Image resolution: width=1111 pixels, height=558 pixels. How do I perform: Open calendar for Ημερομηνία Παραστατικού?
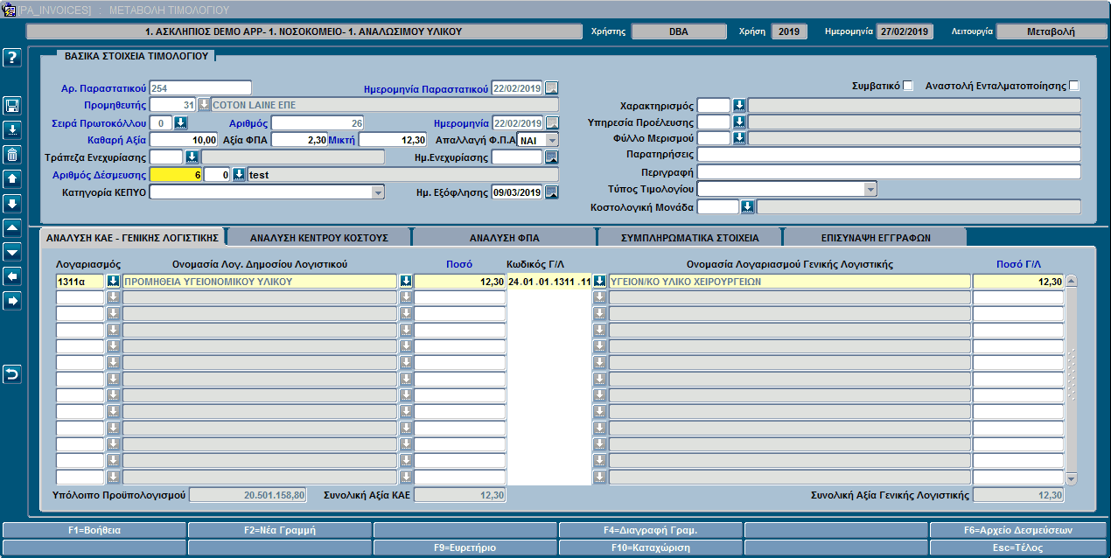551,87
